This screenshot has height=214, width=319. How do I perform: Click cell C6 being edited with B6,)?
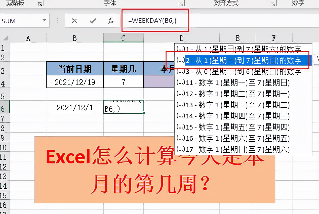click(x=124, y=107)
